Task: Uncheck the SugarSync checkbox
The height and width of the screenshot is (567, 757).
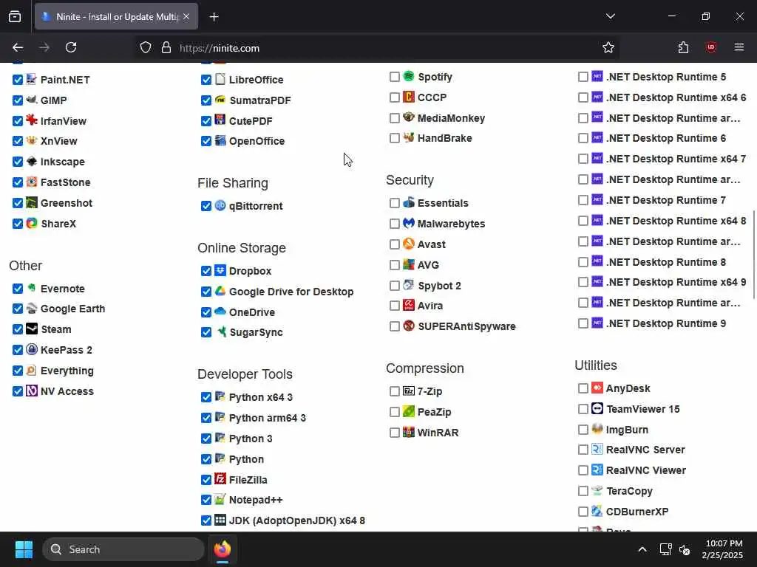Action: point(206,332)
